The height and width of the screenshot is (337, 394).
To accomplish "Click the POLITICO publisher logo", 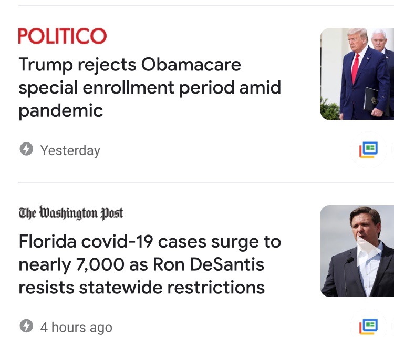I will point(63,36).
